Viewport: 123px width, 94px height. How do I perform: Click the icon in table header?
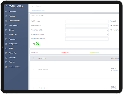33,59
